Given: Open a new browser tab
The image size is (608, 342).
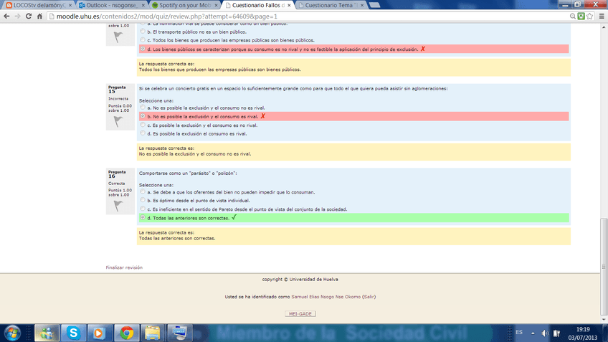Looking at the screenshot, I should [x=374, y=5].
